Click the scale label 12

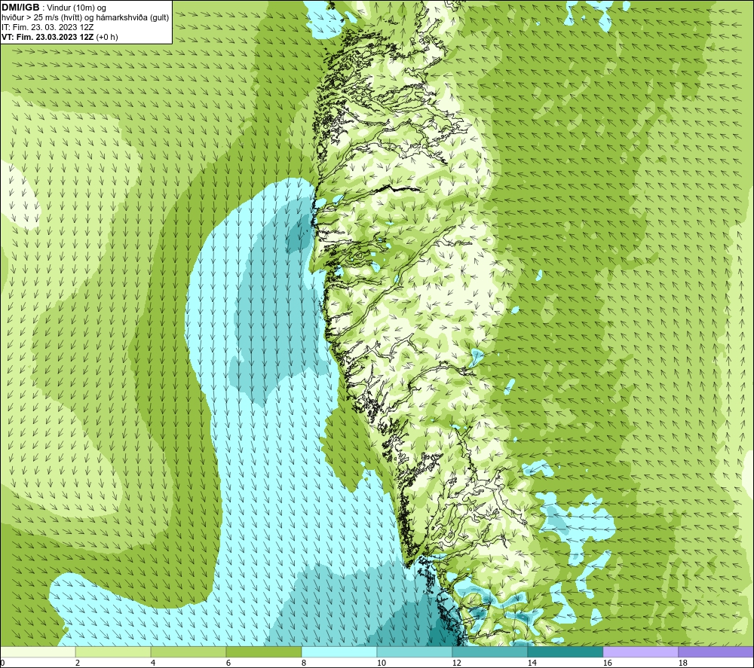point(456,663)
